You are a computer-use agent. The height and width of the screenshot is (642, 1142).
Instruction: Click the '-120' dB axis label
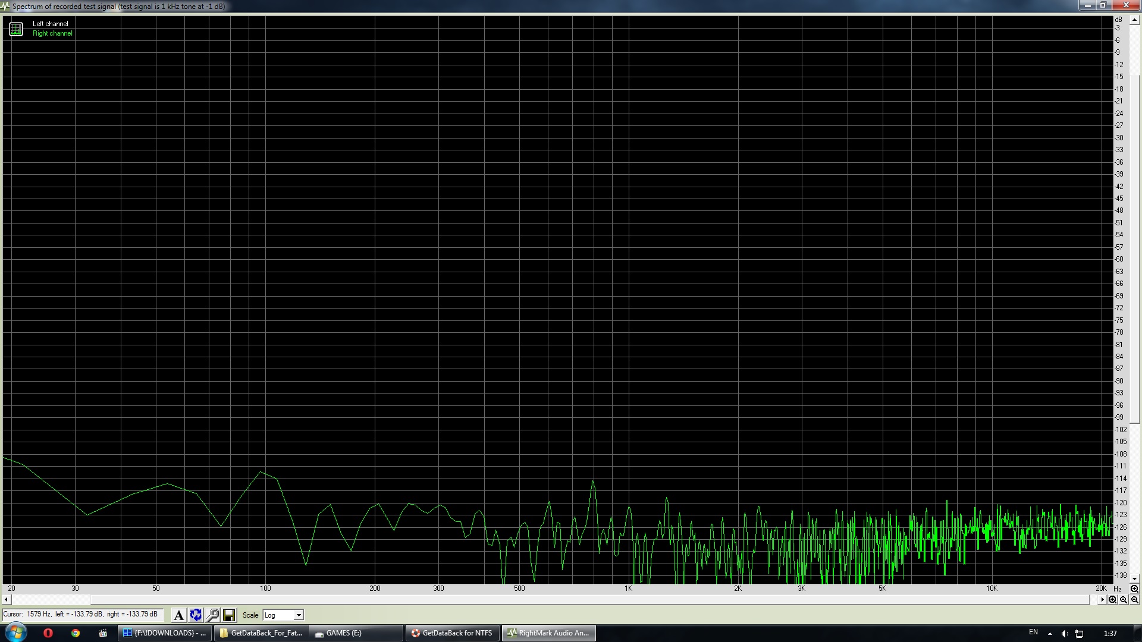(x=1121, y=503)
